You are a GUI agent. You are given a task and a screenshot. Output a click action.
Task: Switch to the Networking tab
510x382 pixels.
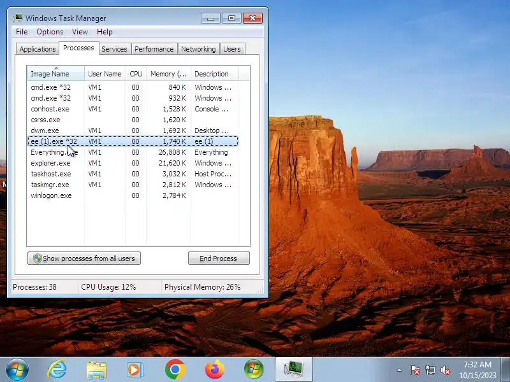pyautogui.click(x=198, y=49)
